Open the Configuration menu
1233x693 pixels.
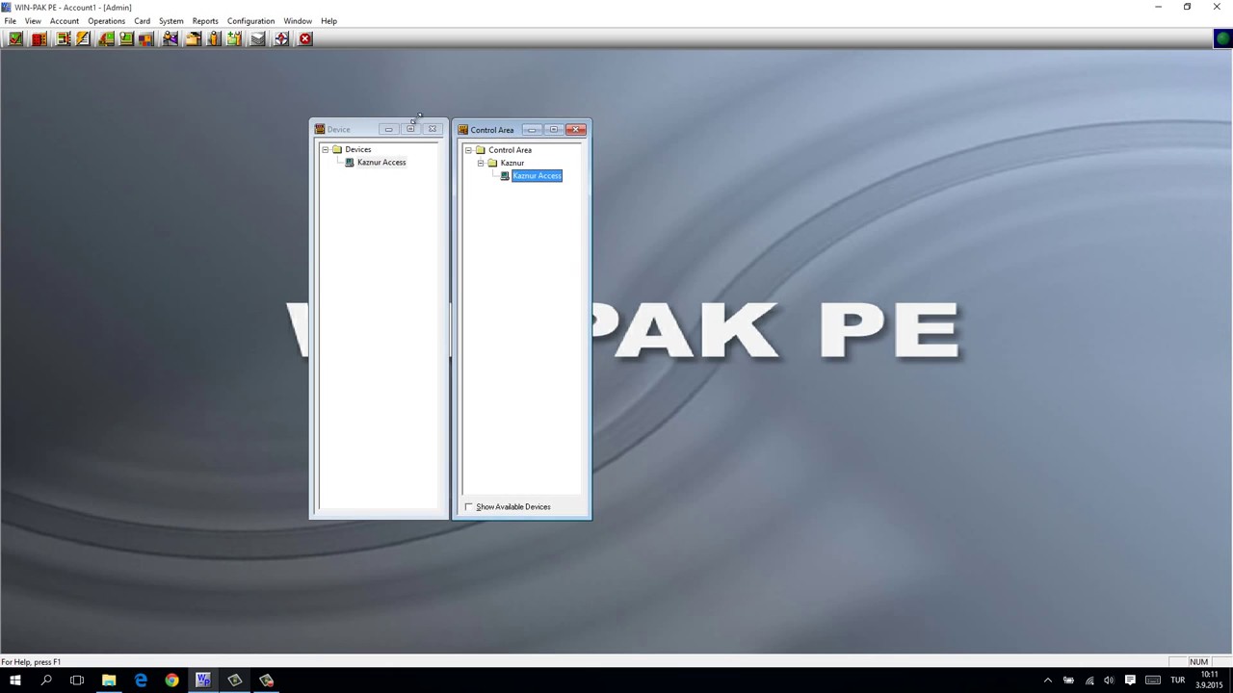click(250, 20)
